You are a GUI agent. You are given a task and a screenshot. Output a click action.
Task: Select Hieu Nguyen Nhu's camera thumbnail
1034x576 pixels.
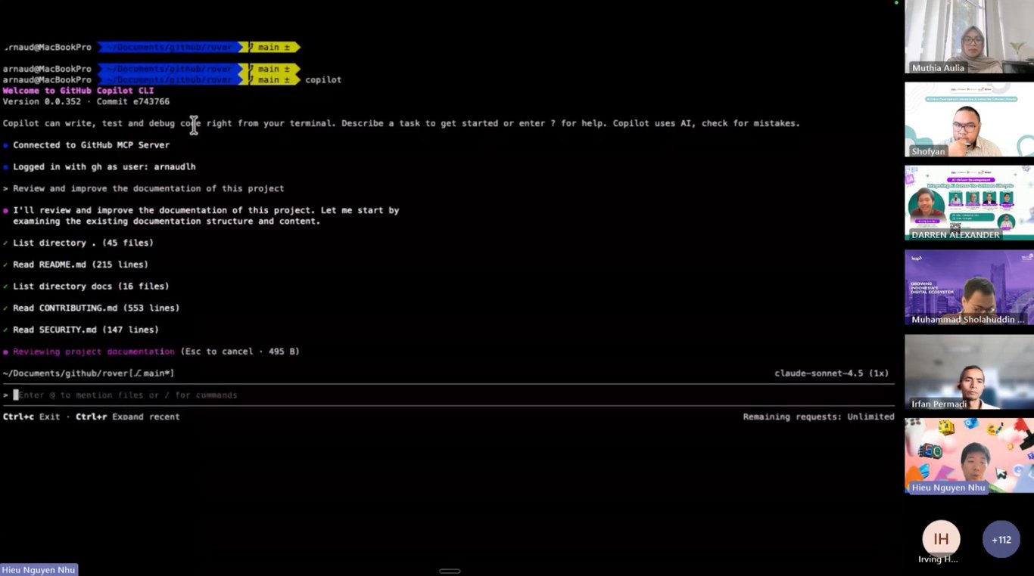[969, 457]
